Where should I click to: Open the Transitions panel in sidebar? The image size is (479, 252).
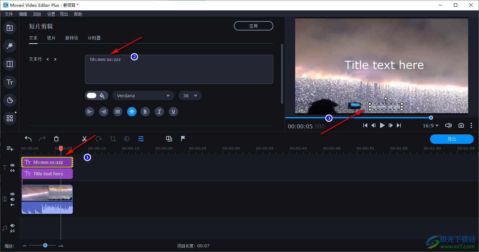point(10,64)
